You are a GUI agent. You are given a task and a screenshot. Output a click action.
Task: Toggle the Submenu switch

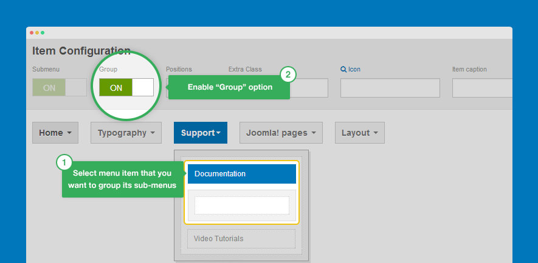[x=59, y=88]
